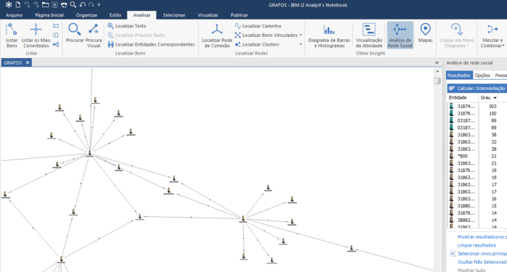Open the Mapas tool

[x=425, y=33]
